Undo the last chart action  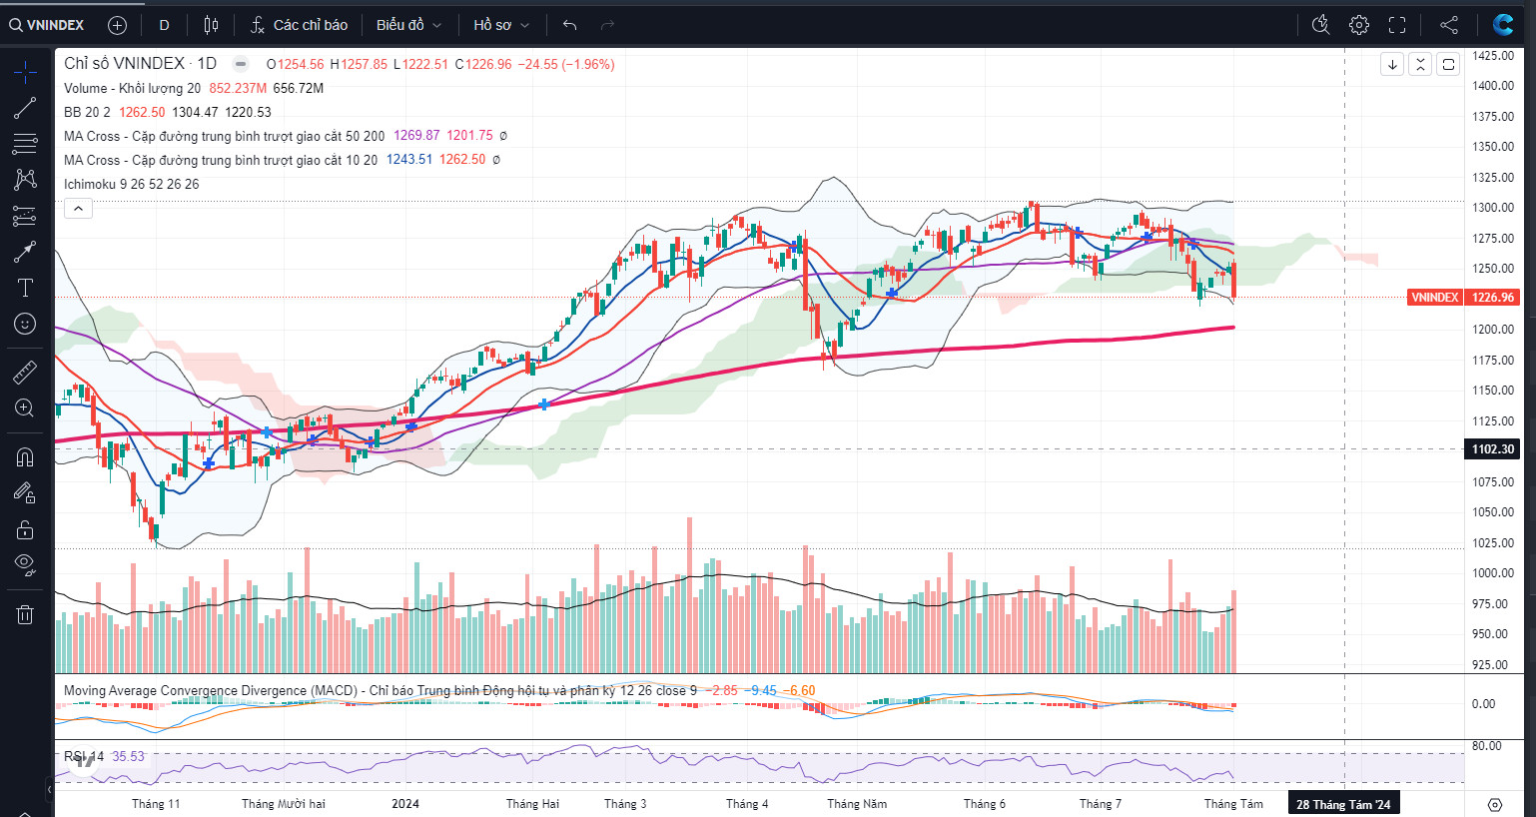[569, 25]
